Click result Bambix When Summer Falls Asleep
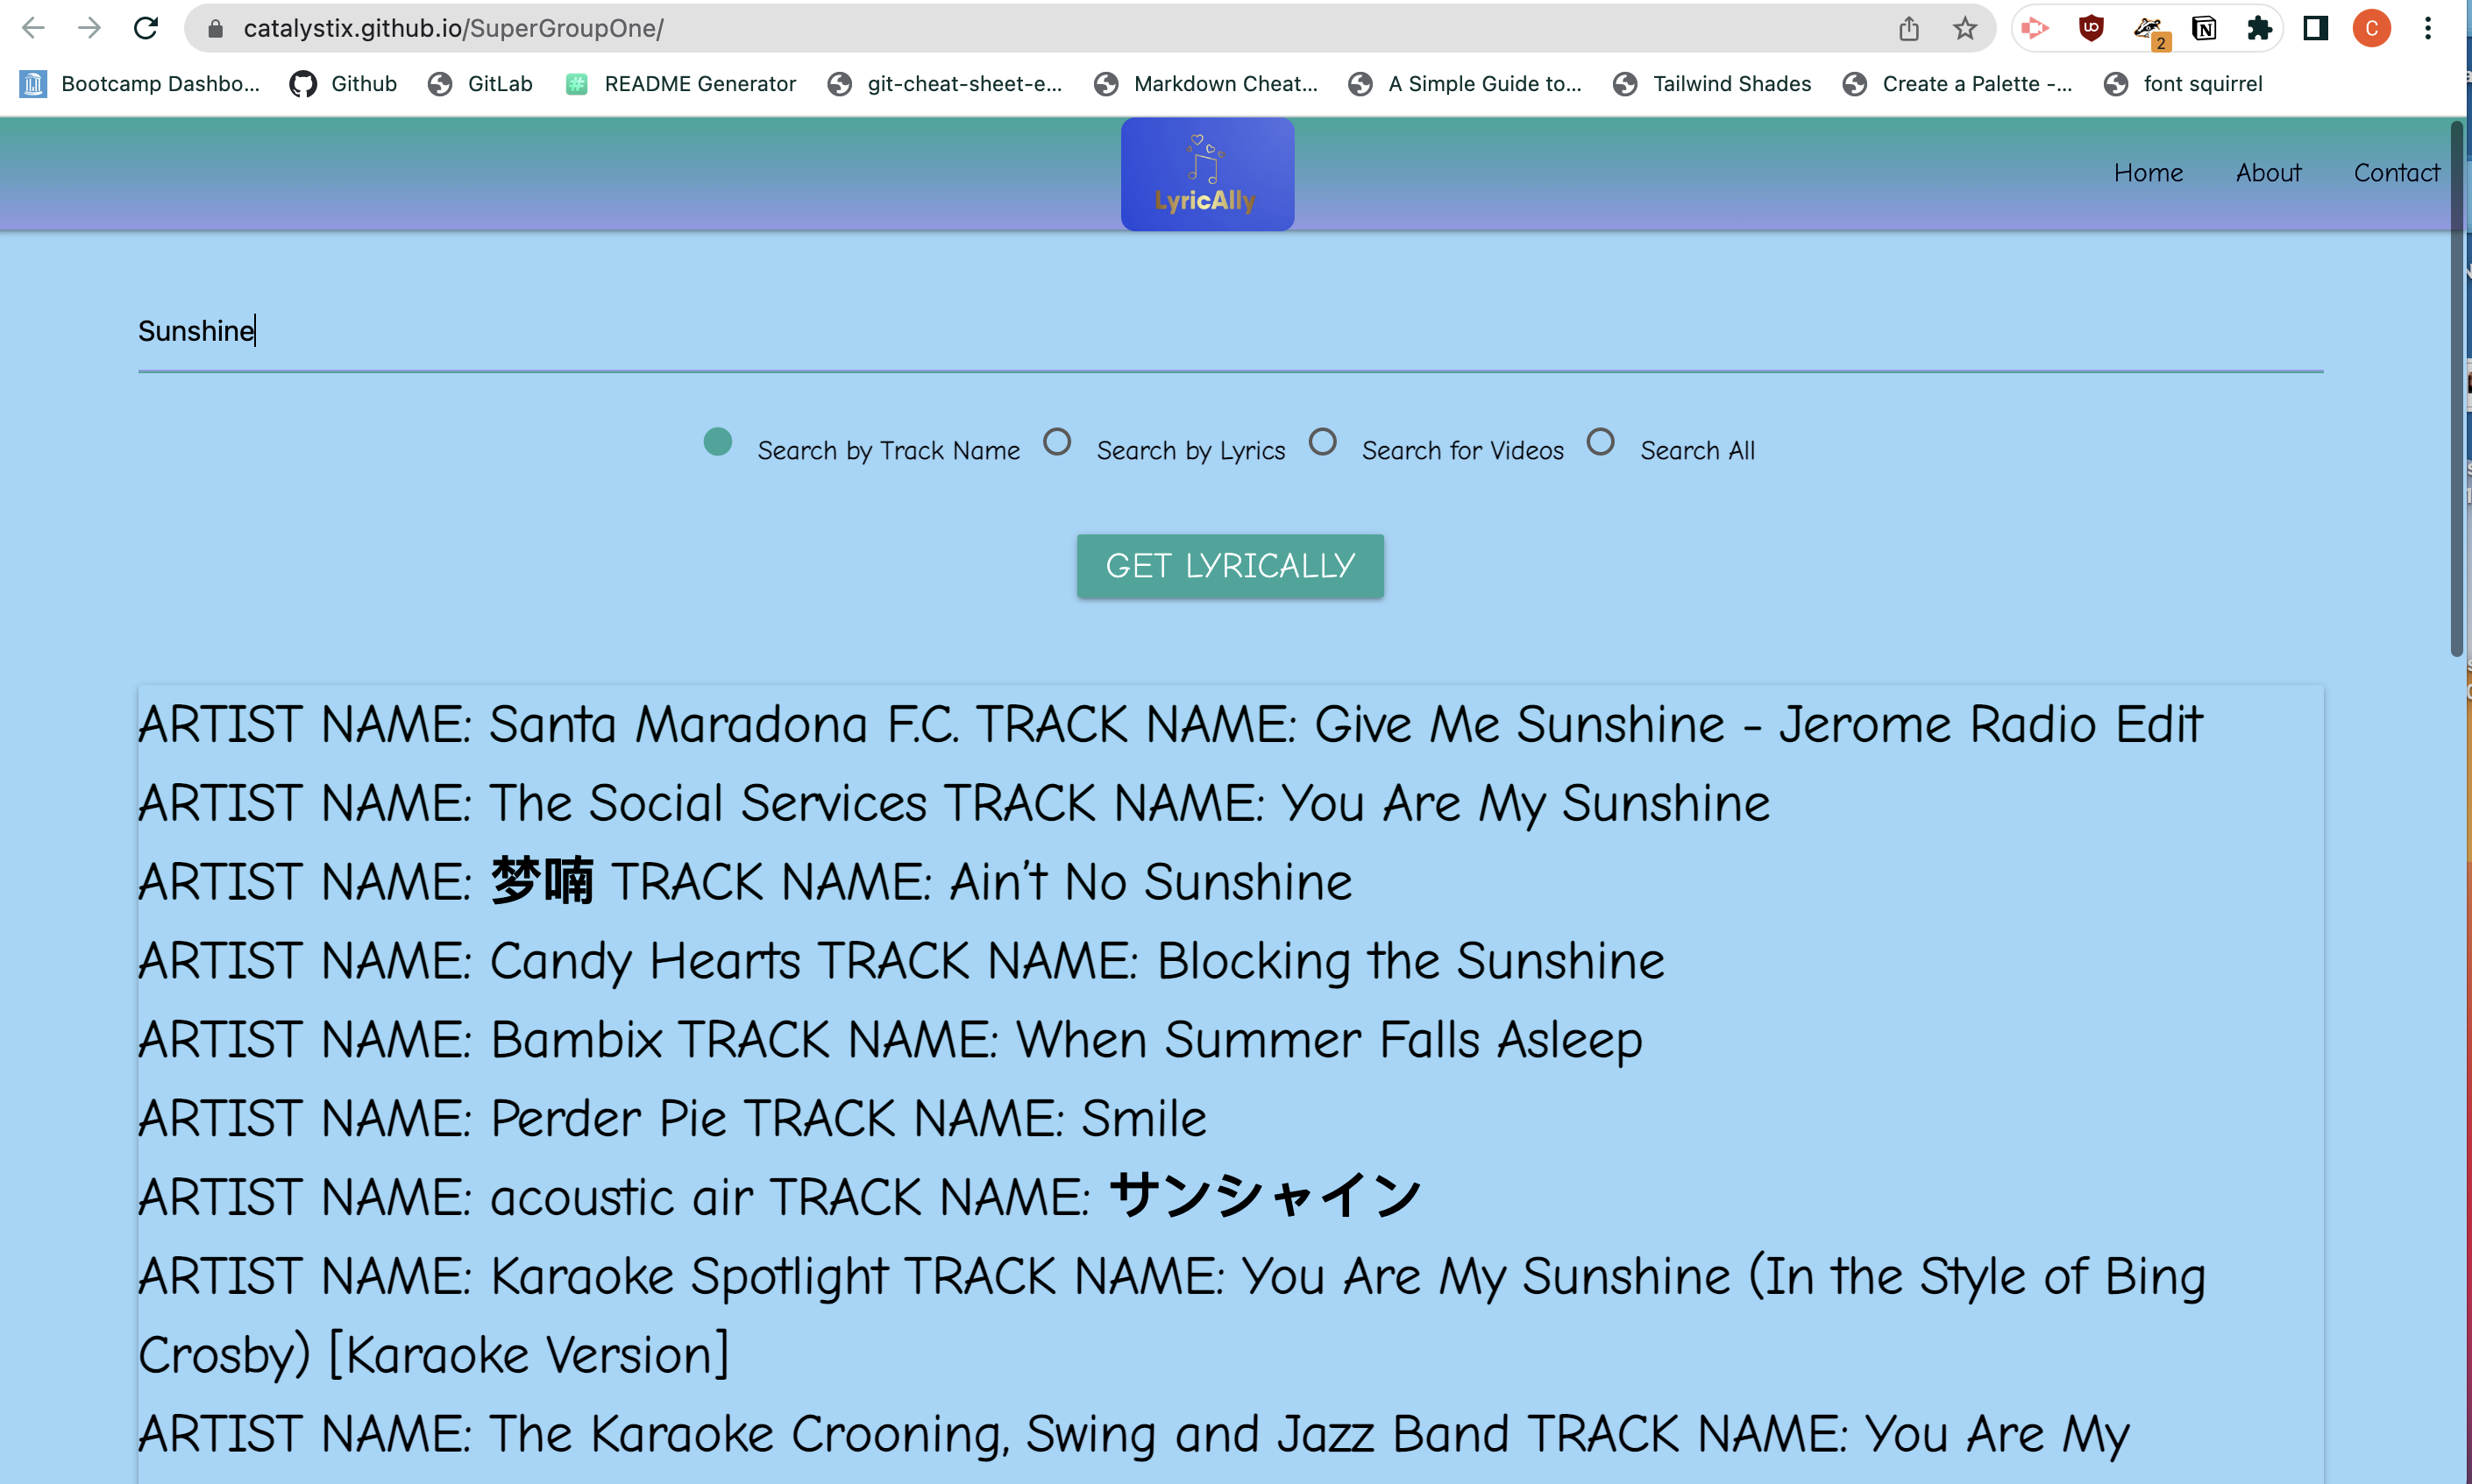 pyautogui.click(x=891, y=1040)
